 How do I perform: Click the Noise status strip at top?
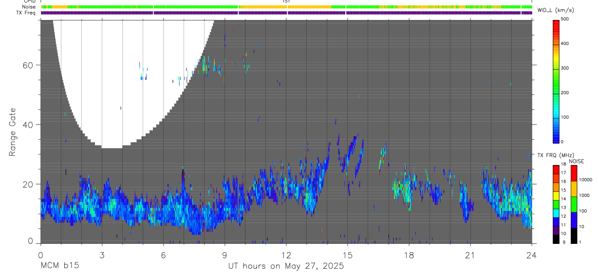[287, 7]
